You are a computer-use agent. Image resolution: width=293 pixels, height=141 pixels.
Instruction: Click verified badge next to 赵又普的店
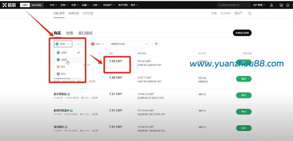pyautogui.click(x=69, y=94)
